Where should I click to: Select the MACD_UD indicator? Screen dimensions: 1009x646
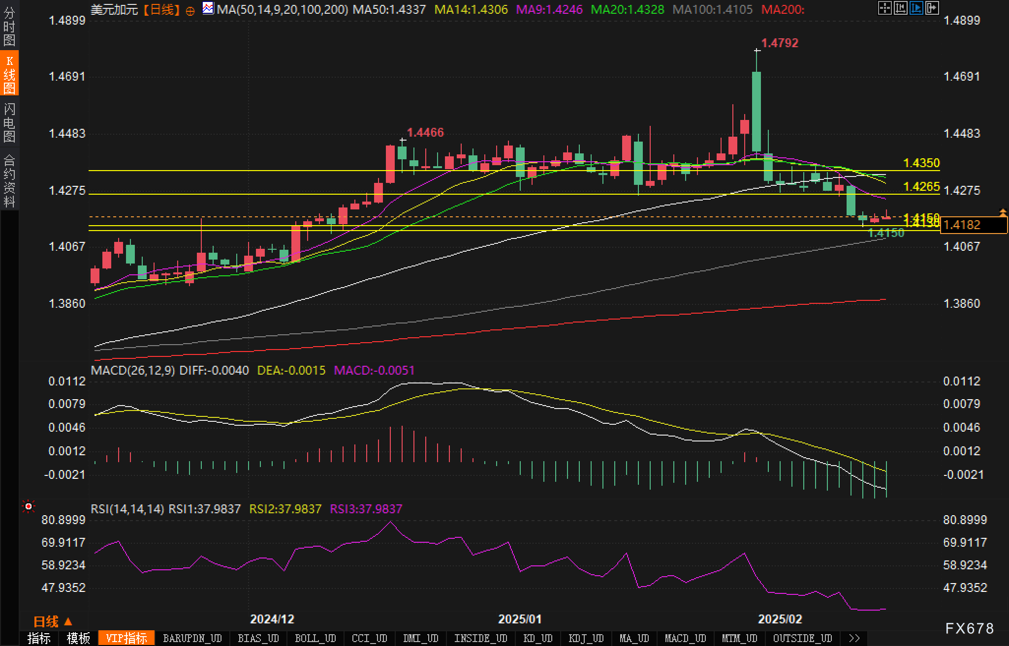coord(685,638)
